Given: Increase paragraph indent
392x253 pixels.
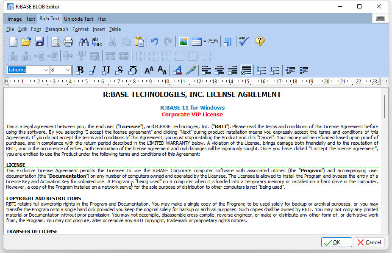Looking at the screenshot, I should (x=303, y=70).
